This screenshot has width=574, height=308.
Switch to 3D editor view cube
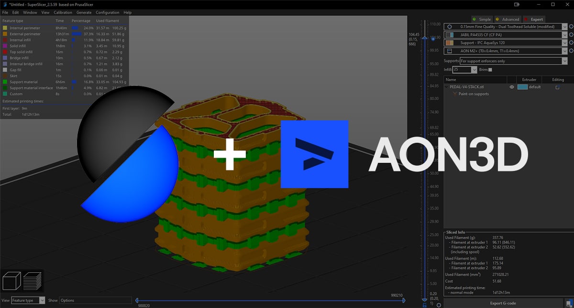pyautogui.click(x=12, y=281)
